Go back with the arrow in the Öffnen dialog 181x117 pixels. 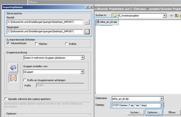pos(172,16)
